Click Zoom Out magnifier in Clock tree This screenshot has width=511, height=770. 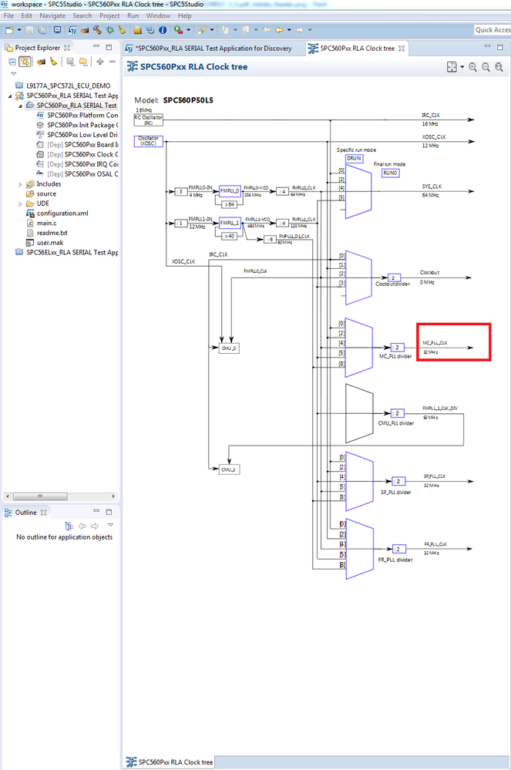click(486, 67)
